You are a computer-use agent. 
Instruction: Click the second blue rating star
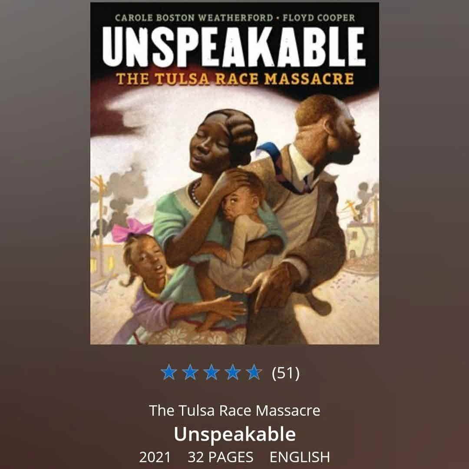tap(190, 373)
